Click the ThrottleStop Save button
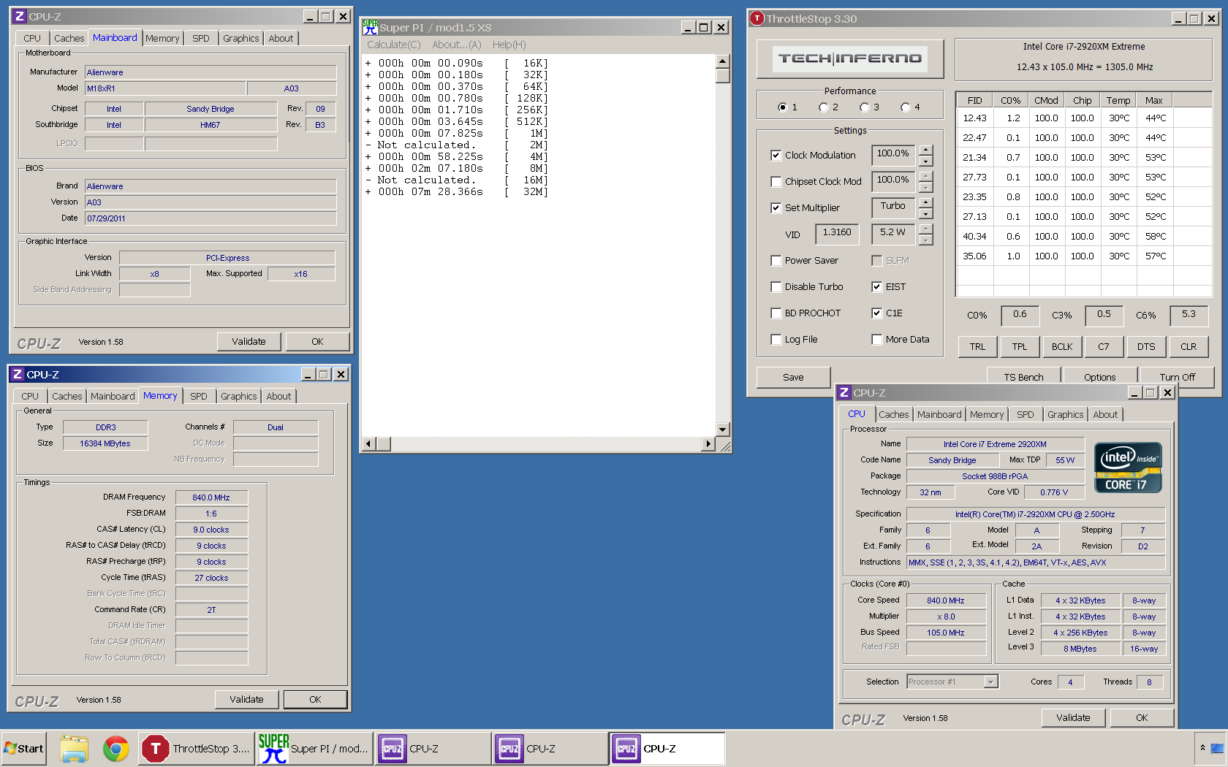 tap(793, 377)
